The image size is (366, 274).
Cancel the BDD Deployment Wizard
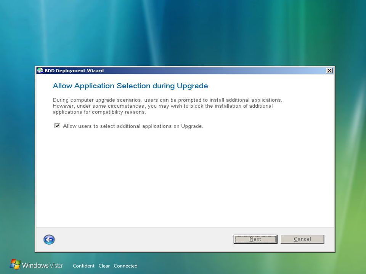pos(302,239)
